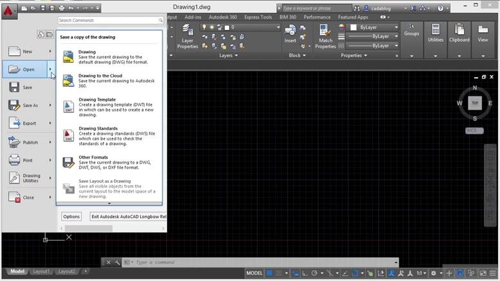Open the linetype ByLayer dropdown

[373, 46]
